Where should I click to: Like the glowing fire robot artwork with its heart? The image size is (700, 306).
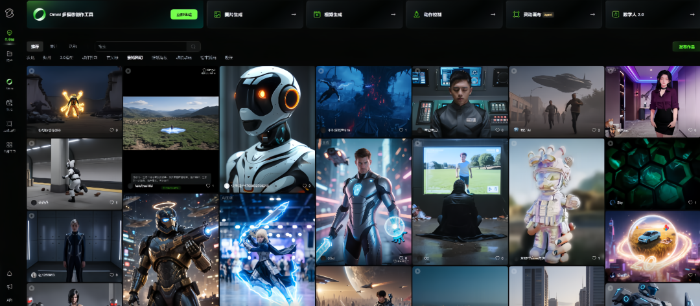[110, 130]
